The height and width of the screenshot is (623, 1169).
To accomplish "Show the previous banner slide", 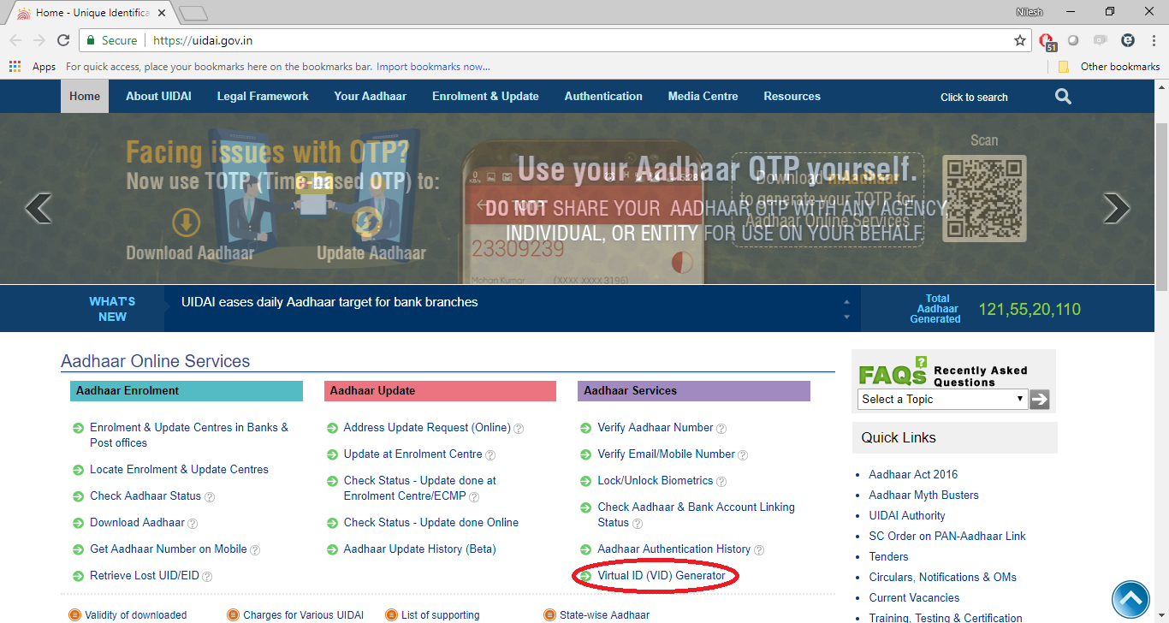I will (x=39, y=208).
